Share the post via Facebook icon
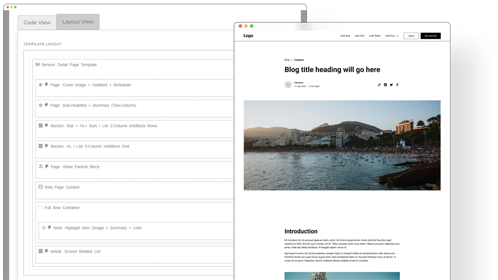Viewport: 498px width, 280px height. click(397, 85)
